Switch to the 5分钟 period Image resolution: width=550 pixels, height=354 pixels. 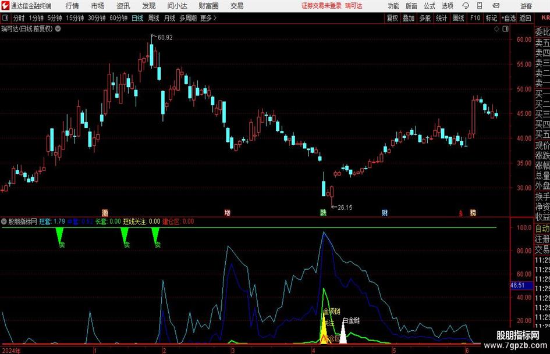[x=55, y=18]
